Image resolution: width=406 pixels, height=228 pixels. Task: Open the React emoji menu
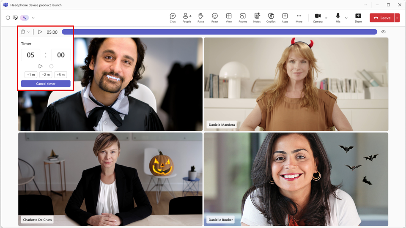pyautogui.click(x=215, y=18)
